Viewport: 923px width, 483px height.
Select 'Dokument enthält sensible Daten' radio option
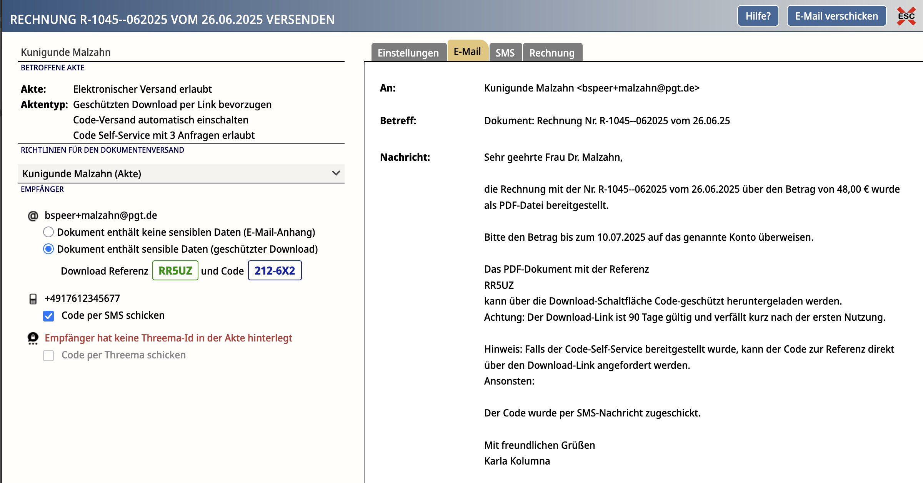tap(48, 249)
